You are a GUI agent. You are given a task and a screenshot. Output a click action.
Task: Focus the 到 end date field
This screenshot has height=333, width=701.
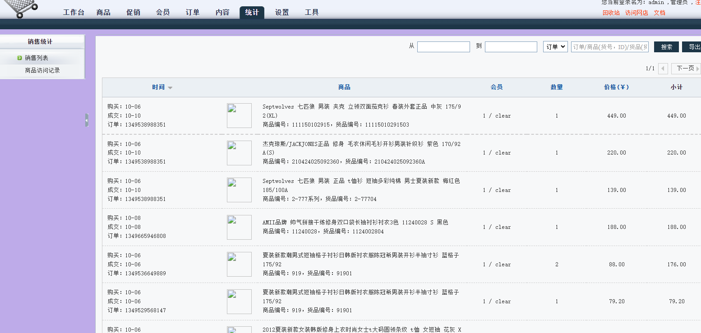[511, 47]
